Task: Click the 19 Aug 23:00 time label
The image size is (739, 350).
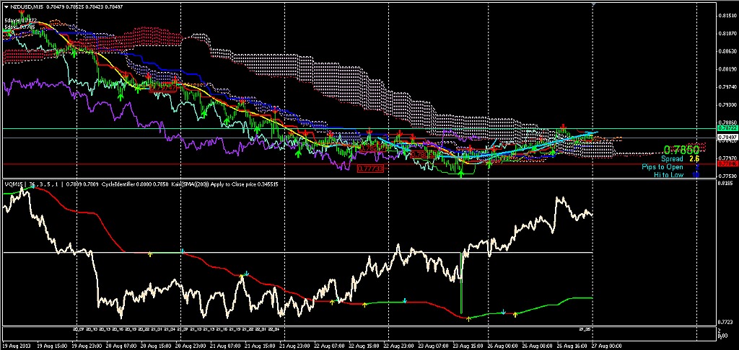Action: [87, 345]
